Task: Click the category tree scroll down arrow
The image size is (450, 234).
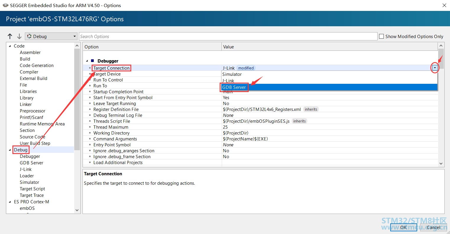Action: pos(77,210)
